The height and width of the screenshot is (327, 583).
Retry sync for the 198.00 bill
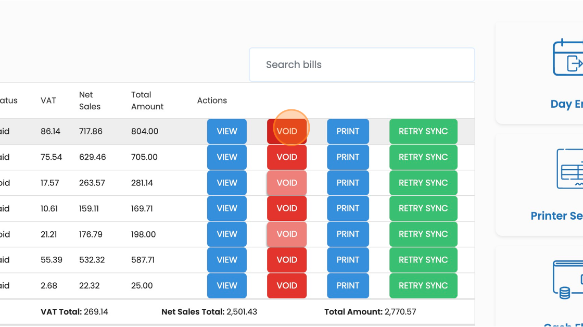tap(423, 234)
